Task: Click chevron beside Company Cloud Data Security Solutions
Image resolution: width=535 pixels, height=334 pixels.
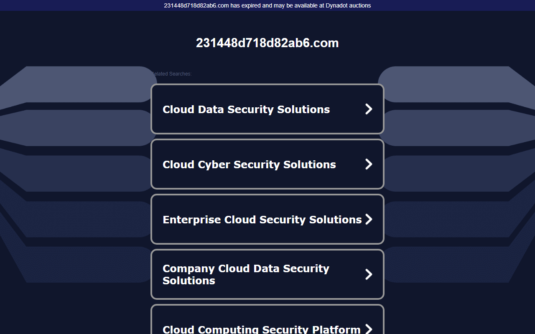Action: pos(369,274)
